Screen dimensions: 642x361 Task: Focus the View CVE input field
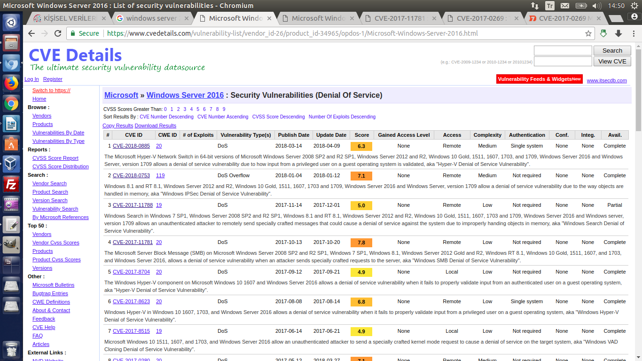[563, 61]
